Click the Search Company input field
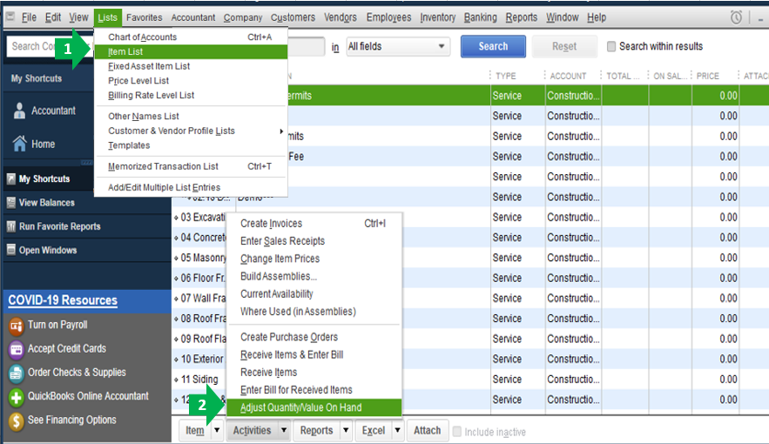 49,46
